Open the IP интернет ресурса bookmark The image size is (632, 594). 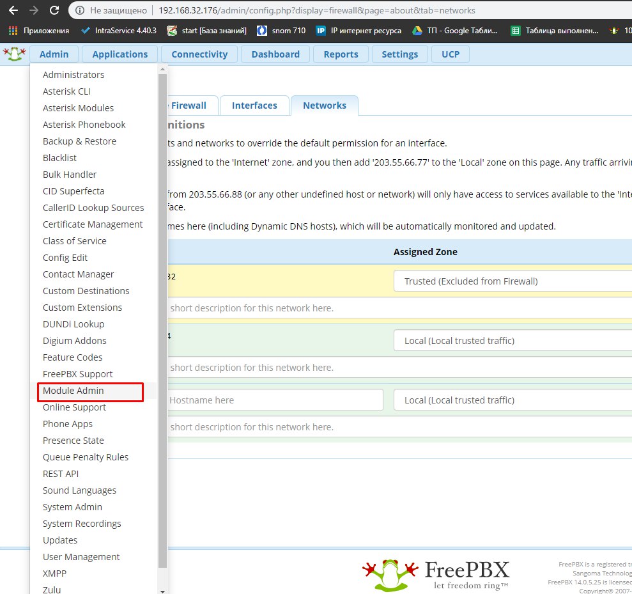click(x=358, y=31)
